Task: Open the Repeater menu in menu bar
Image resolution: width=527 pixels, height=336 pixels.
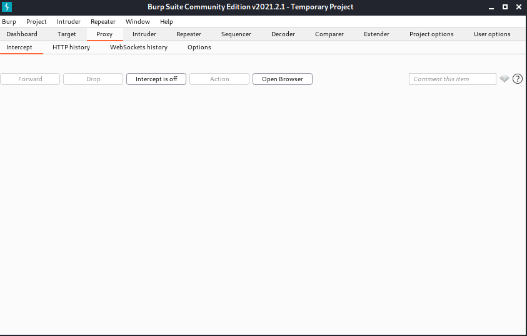Action: point(103,22)
